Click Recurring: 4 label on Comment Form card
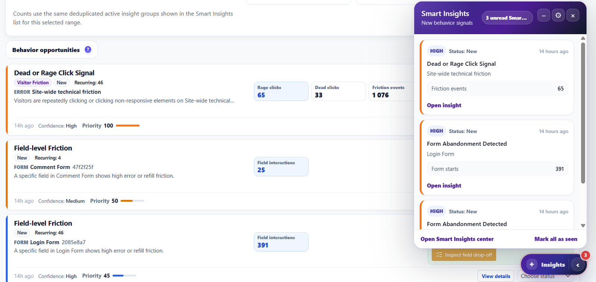This screenshot has width=596, height=282. point(48,158)
